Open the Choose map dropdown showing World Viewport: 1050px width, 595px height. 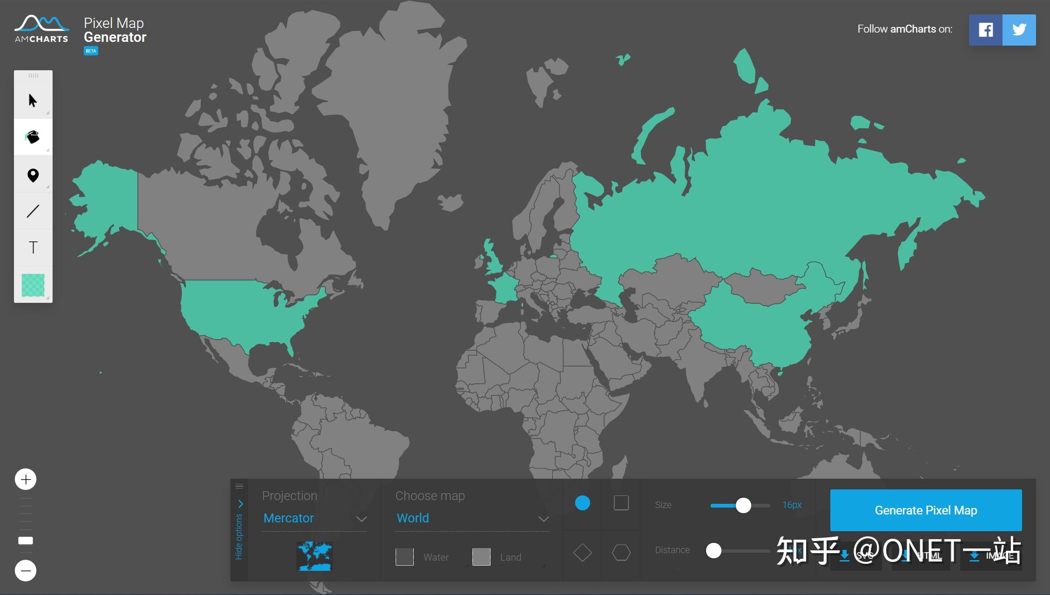(x=470, y=518)
